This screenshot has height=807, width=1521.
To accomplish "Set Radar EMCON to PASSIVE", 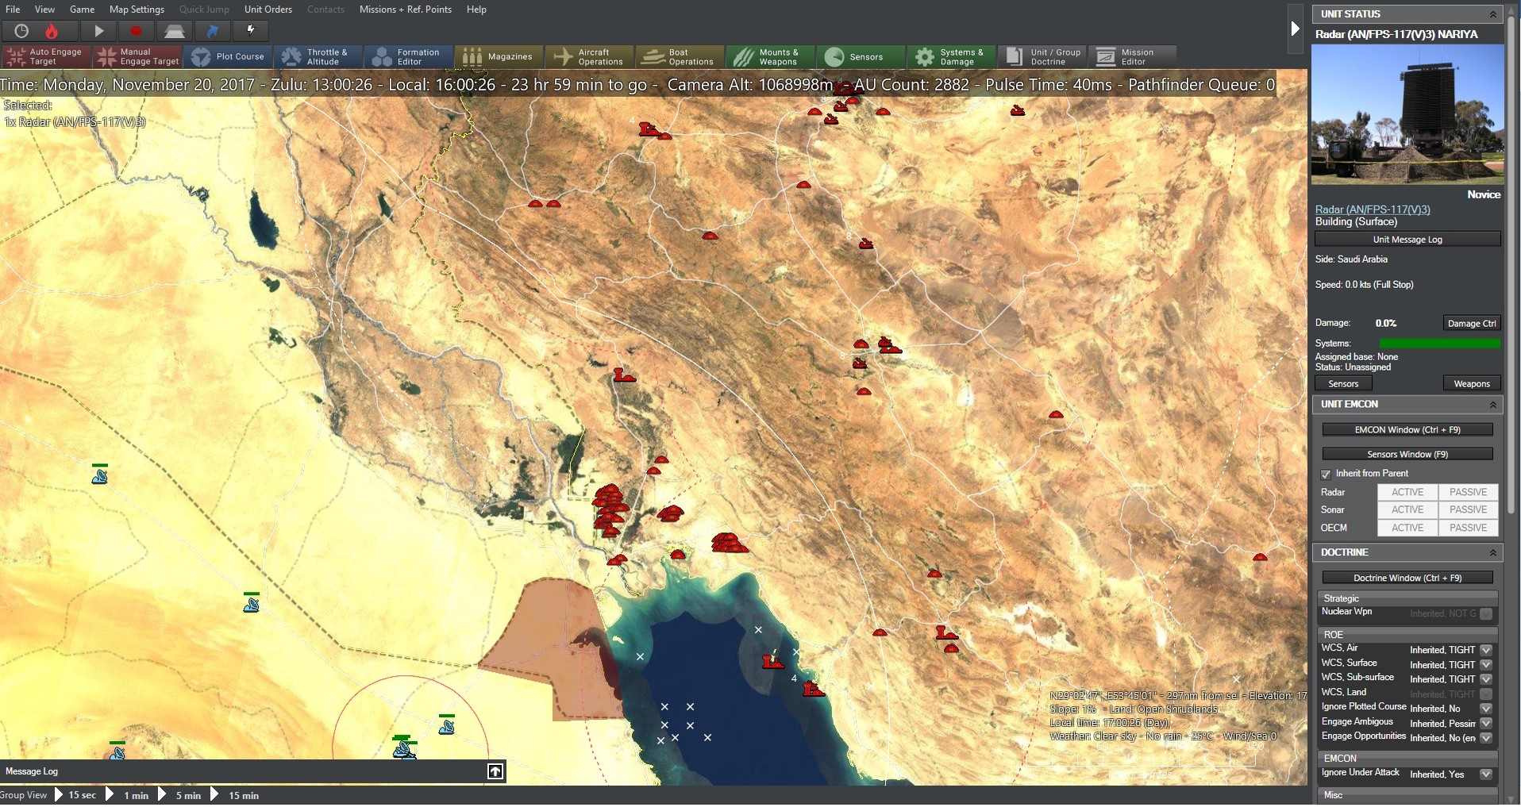I will (x=1466, y=492).
